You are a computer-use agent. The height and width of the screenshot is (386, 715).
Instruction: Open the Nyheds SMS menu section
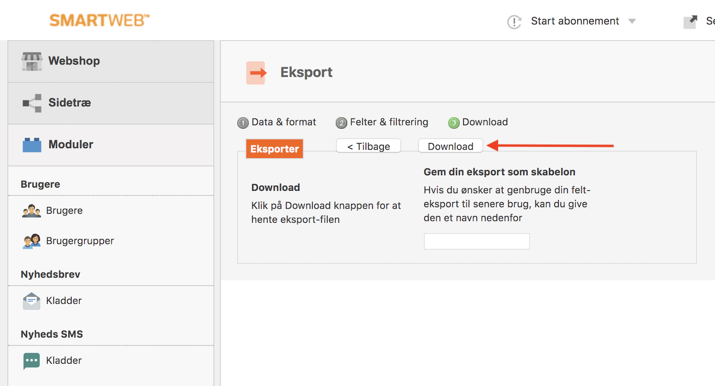[51, 334]
